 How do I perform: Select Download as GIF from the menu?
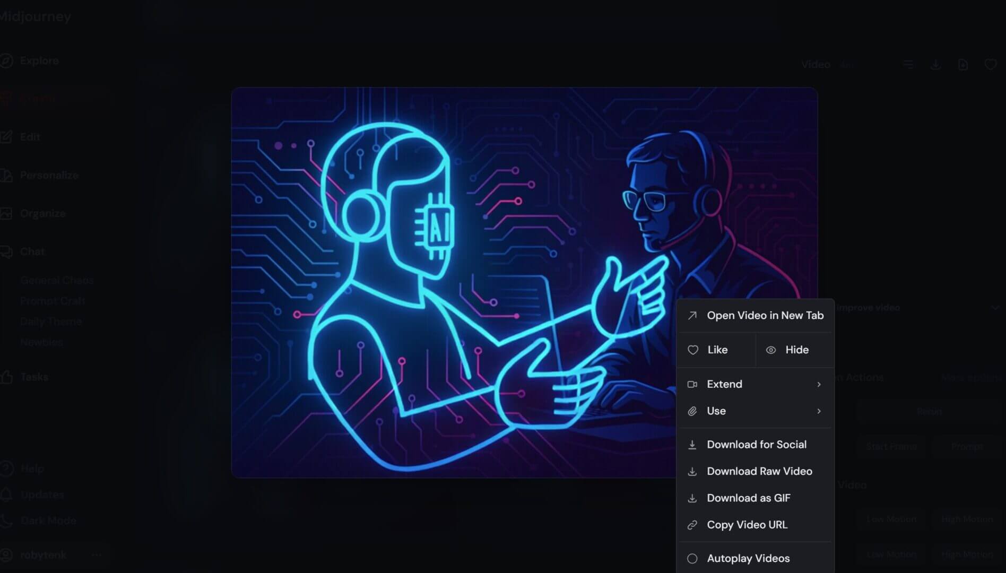748,498
